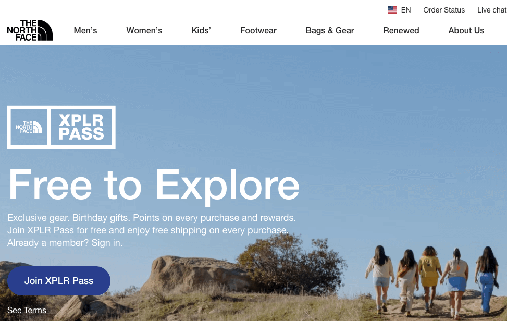Change language via EN selector

pyautogui.click(x=406, y=10)
